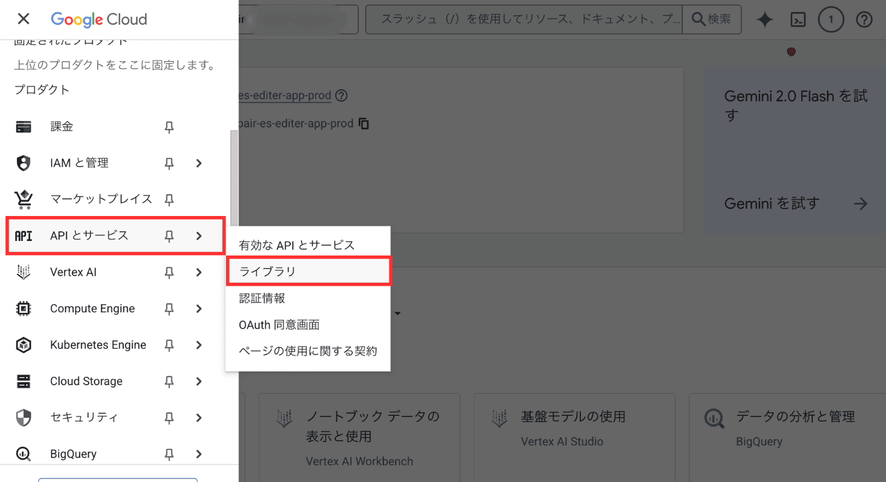This screenshot has height=482, width=886.
Task: Click the search input field at the top
Action: point(523,19)
